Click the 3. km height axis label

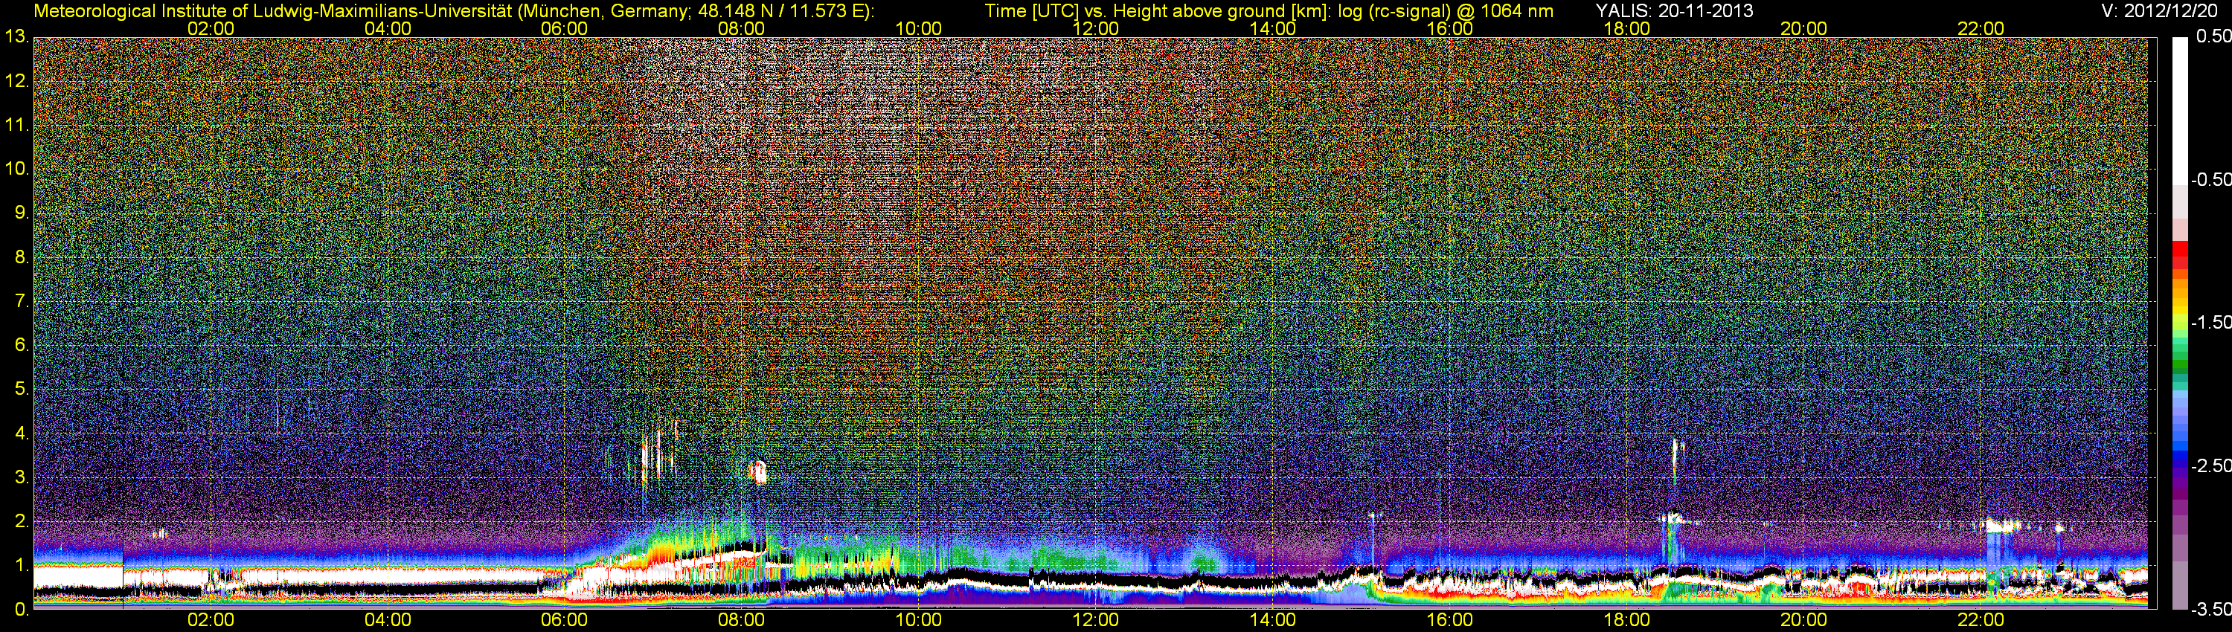point(21,477)
